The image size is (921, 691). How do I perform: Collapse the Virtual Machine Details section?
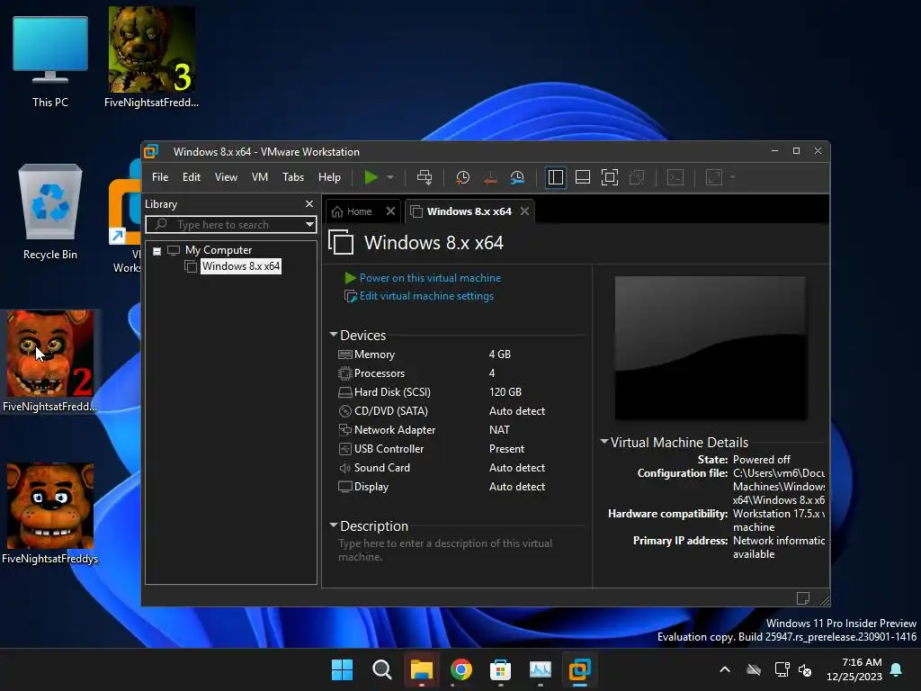[x=604, y=441]
